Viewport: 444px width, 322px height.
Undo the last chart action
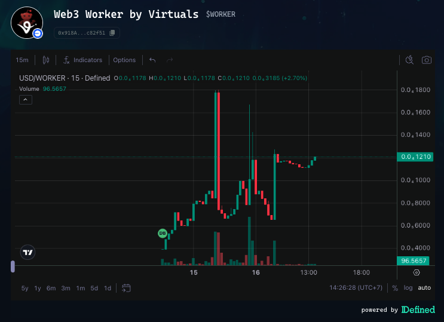(152, 60)
